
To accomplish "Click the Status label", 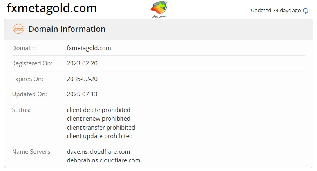I will (21, 110).
